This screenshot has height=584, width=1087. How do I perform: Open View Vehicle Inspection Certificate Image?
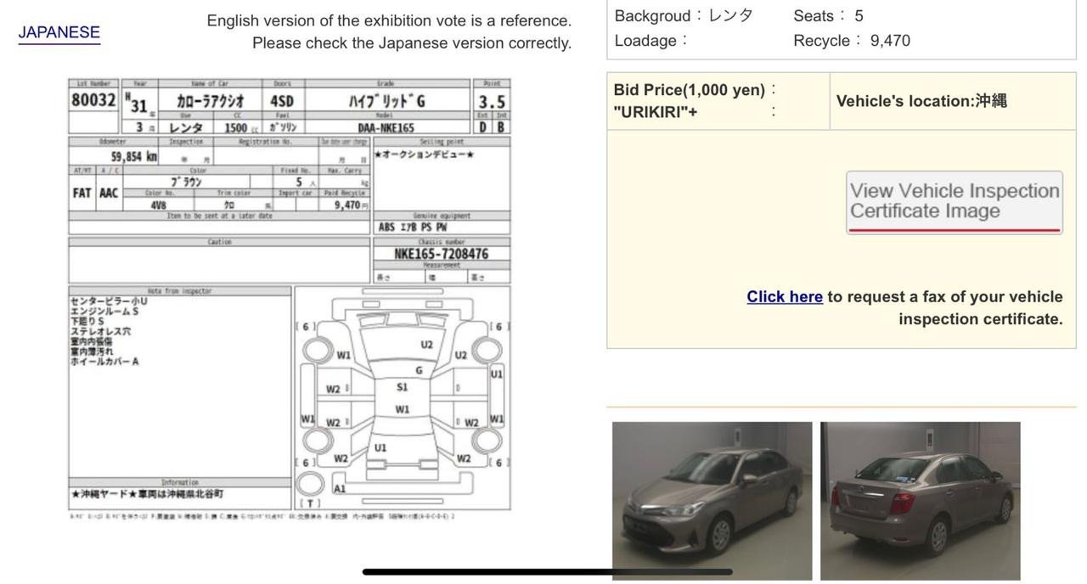(x=955, y=201)
